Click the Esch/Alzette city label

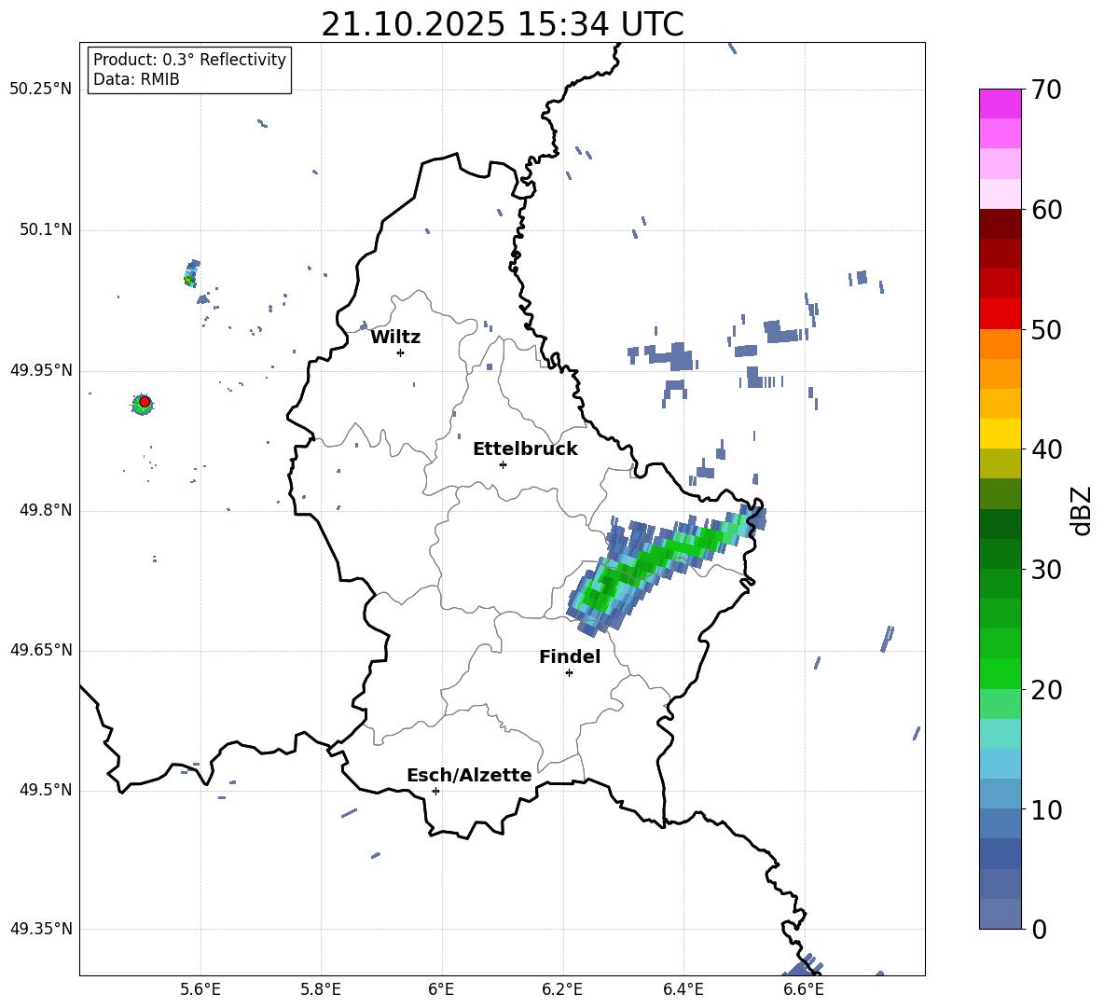470,775
